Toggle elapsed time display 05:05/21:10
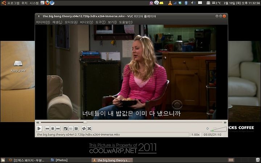Image resolution: width=261 pixels, height=163 pixels. [212, 134]
